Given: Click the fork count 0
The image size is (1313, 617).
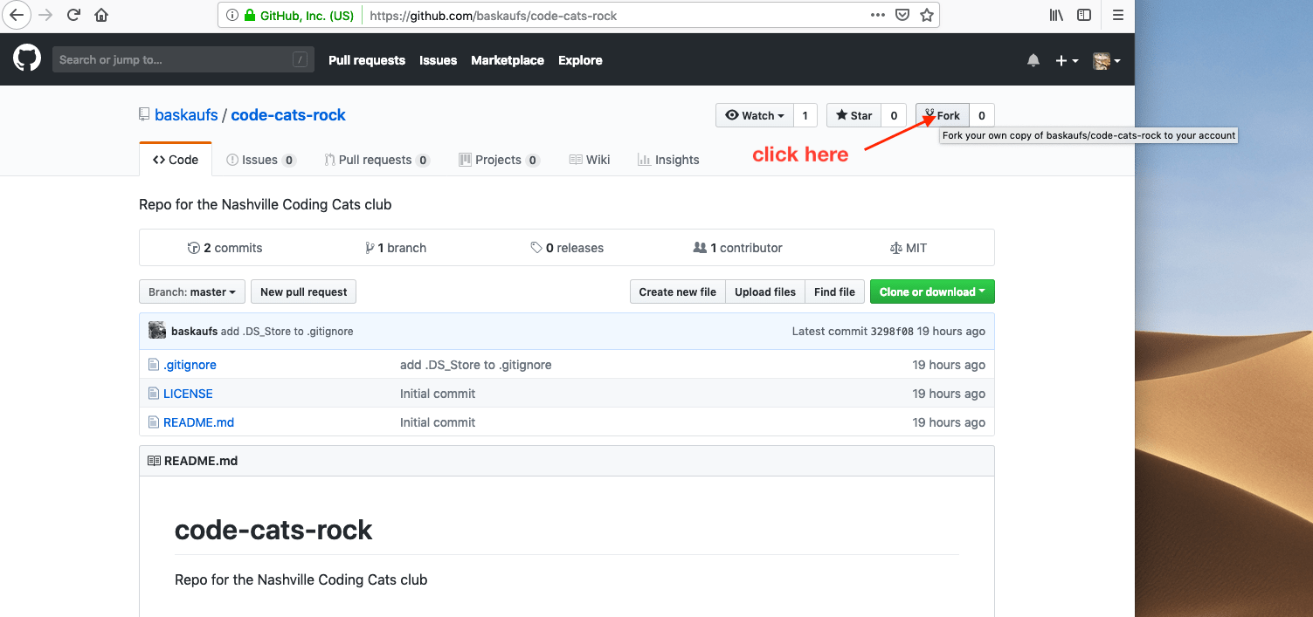Looking at the screenshot, I should pyautogui.click(x=982, y=115).
